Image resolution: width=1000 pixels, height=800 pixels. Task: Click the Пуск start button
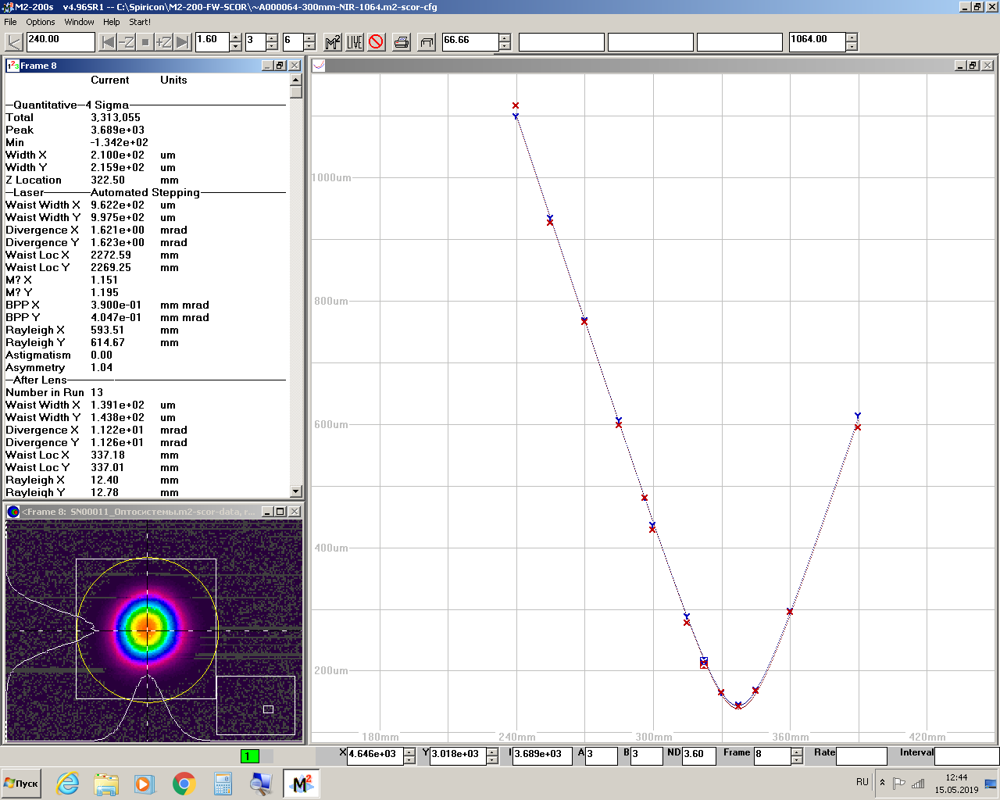pos(22,784)
